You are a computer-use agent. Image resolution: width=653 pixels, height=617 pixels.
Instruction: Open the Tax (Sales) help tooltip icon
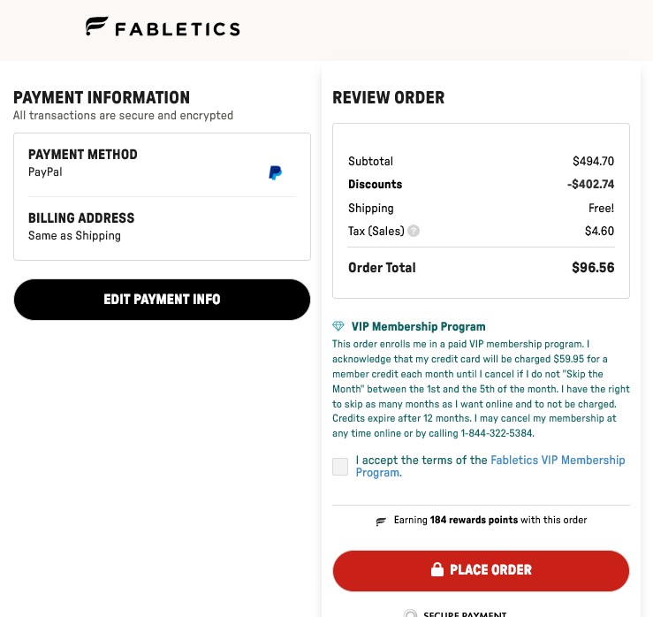[414, 232]
